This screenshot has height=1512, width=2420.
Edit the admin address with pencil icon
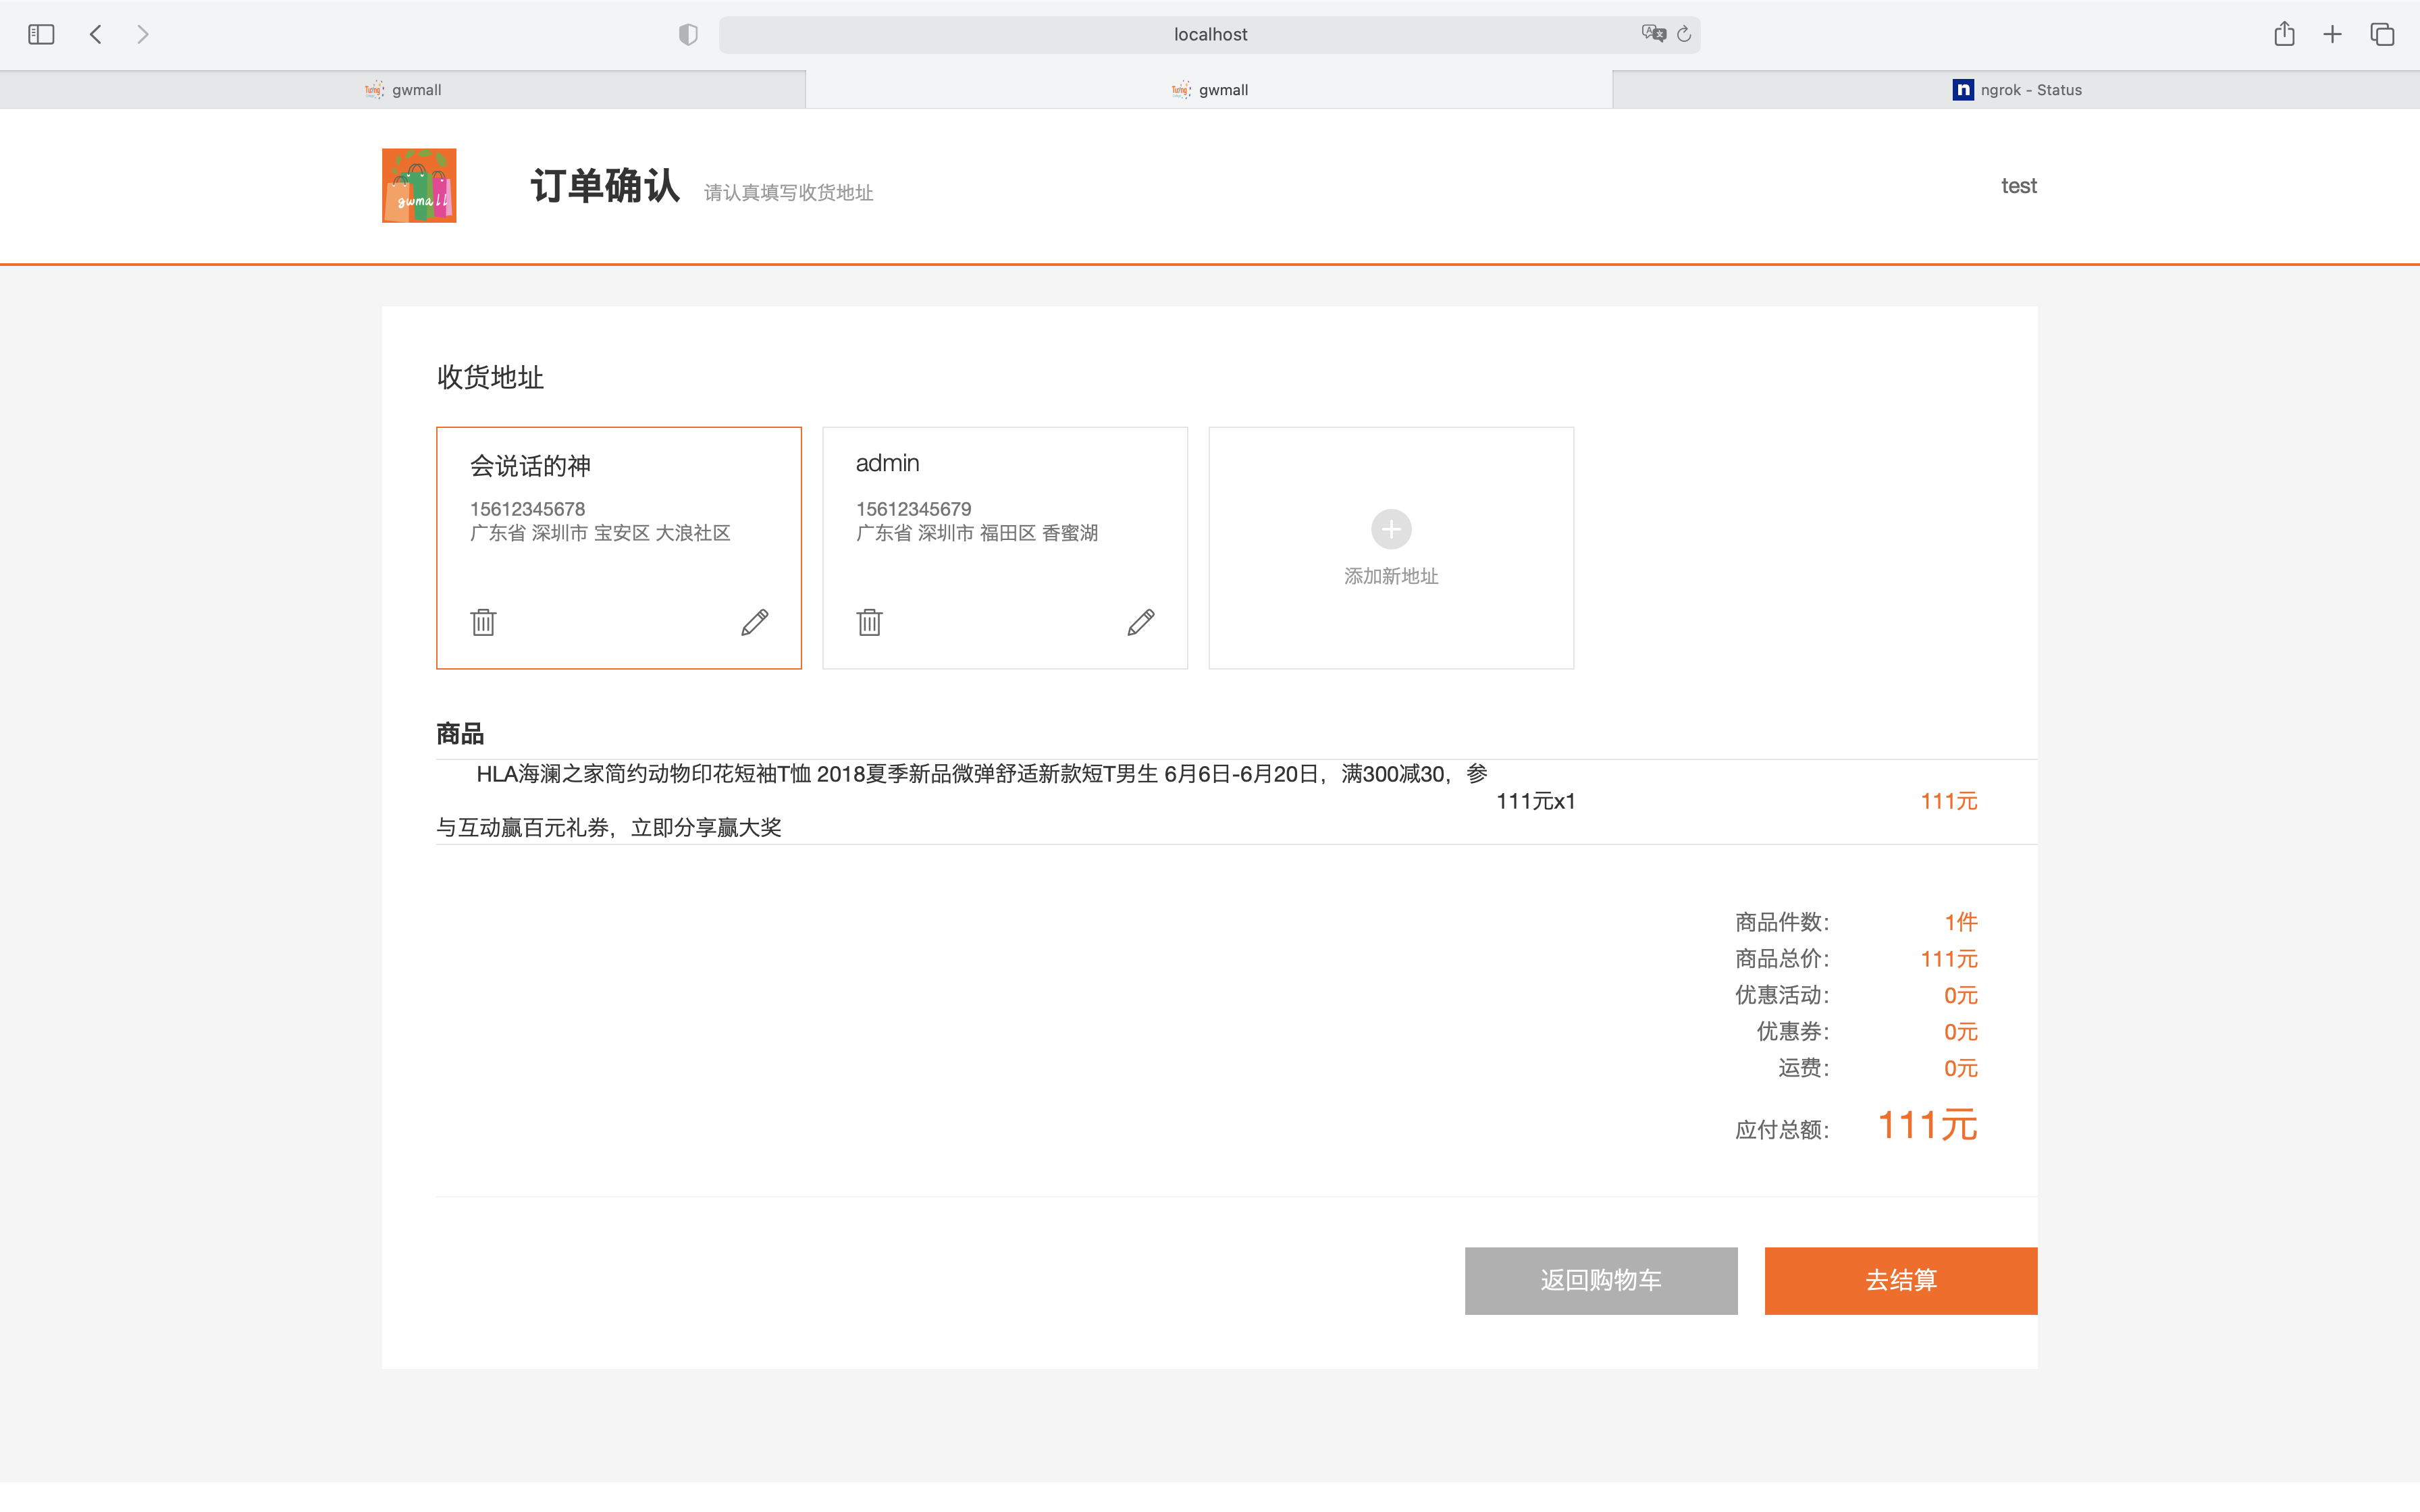[1141, 622]
